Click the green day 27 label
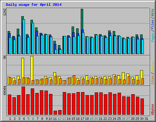The image size is (156, 122). pos(128,119)
